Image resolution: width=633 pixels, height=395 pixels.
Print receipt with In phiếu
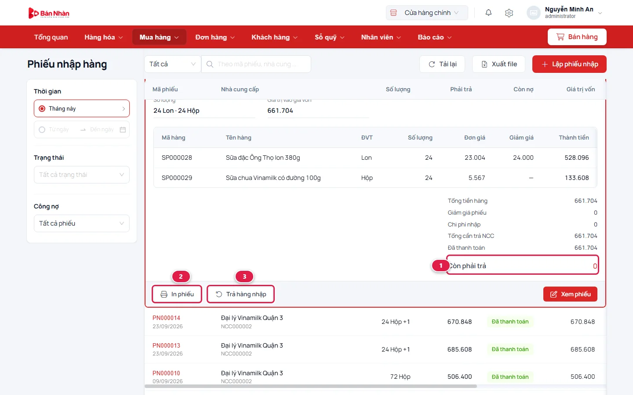177,294
